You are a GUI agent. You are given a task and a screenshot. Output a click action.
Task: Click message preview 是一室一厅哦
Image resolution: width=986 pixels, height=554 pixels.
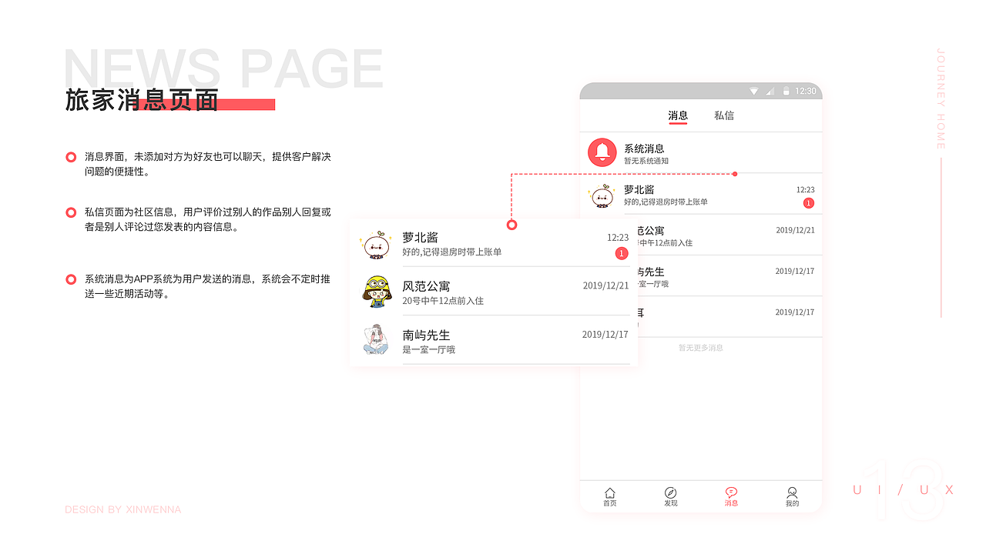pos(428,349)
